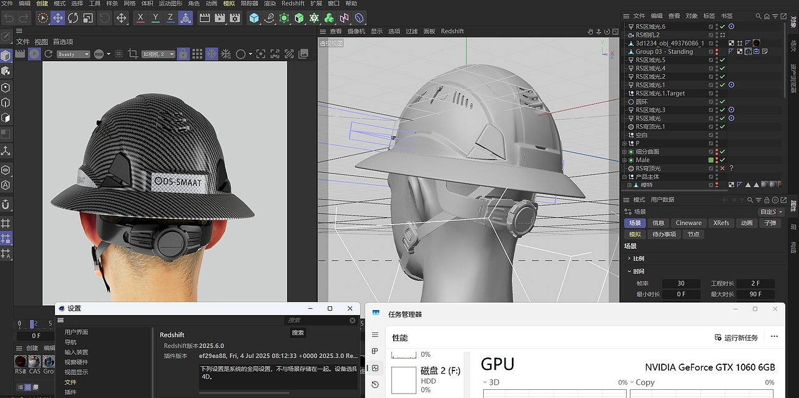This screenshot has width=799, height=398.
Task: Open the RS相机.2 camera dropdown
Action: pos(159,54)
